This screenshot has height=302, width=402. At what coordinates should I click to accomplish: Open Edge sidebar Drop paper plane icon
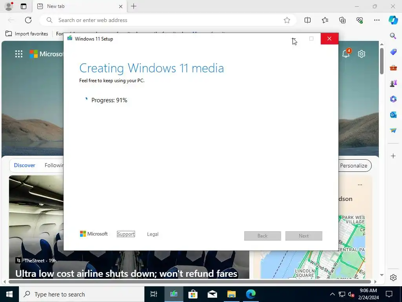coord(393,131)
